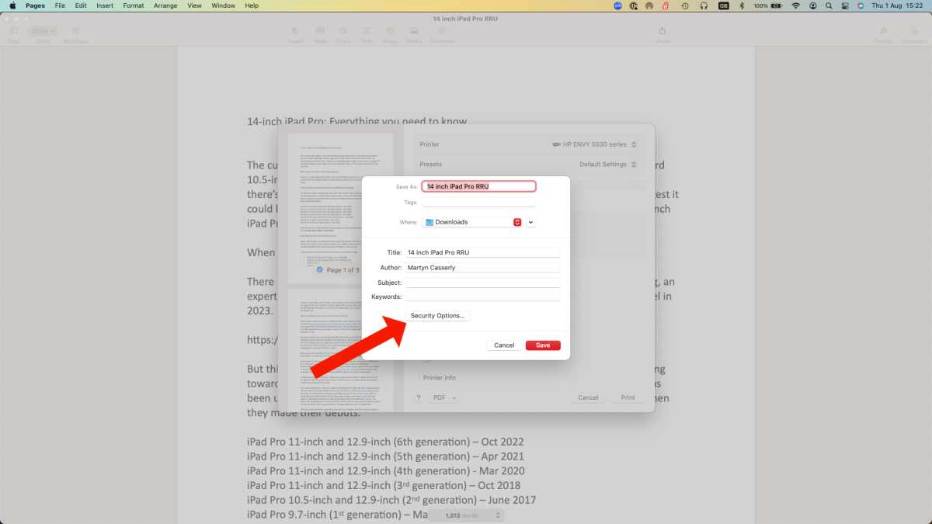Click the line ending June 2017 in document
Viewport: 932px width, 524px height.
pos(391,500)
